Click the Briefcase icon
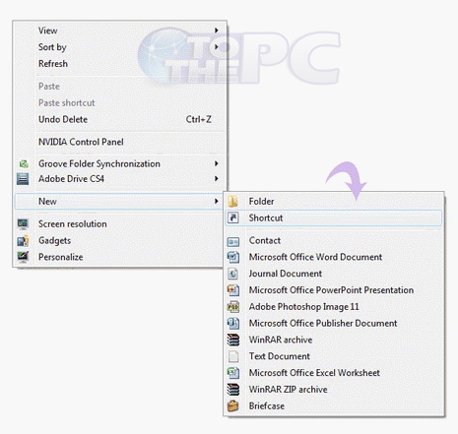The width and height of the screenshot is (458, 434). coord(233,405)
